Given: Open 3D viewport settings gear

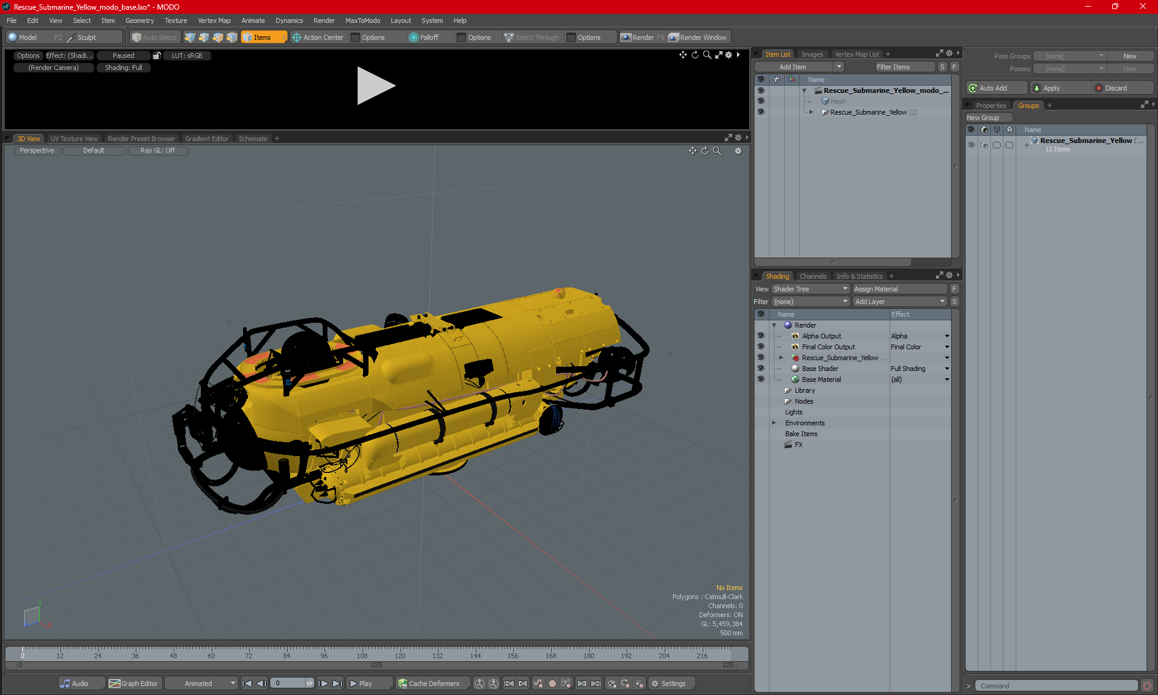Looking at the screenshot, I should click(738, 151).
